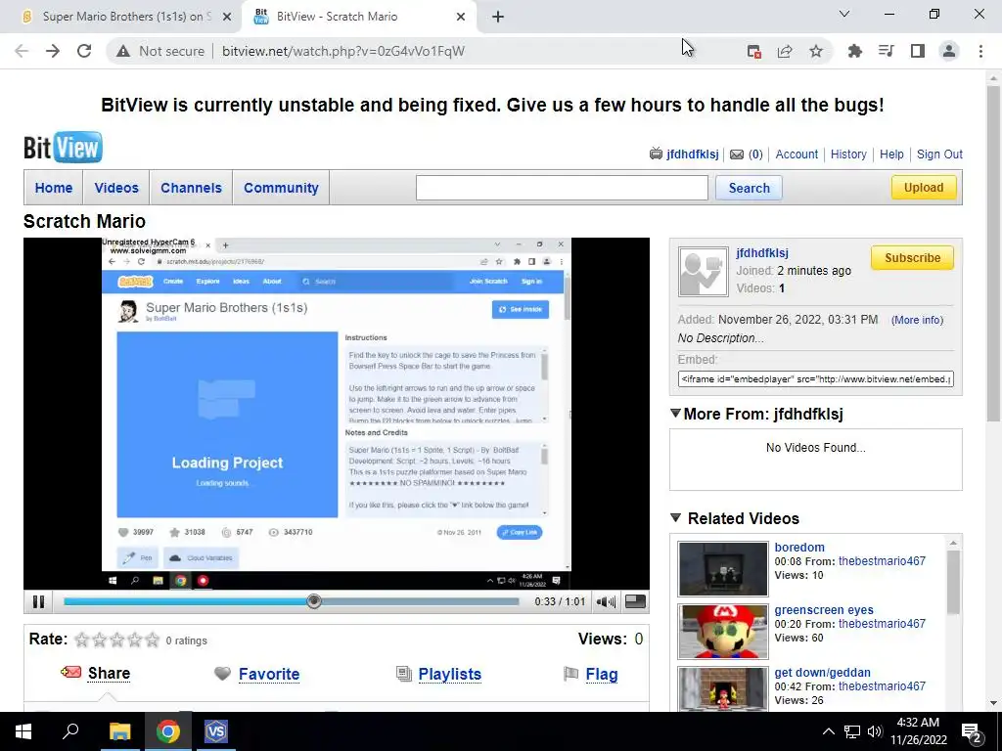This screenshot has height=751, width=1002.
Task: Click the Search button
Action: (x=749, y=188)
